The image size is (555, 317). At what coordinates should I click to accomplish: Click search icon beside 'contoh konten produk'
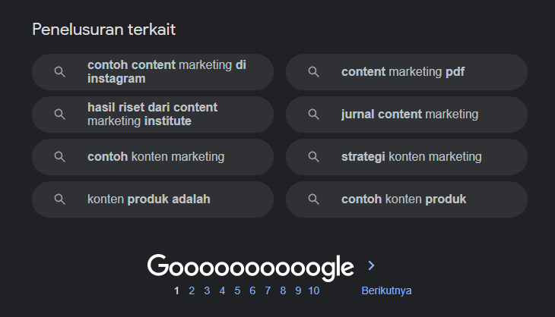[313, 199]
